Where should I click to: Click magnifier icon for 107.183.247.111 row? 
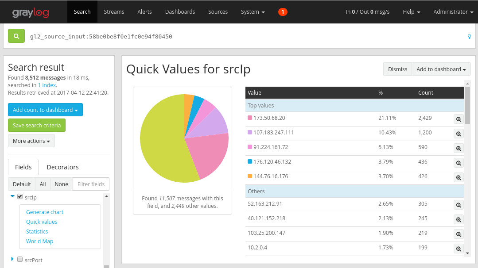tap(459, 134)
